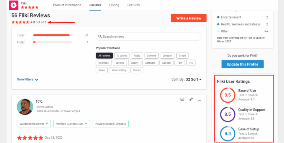Click the Verified Current User badge
284x143 pixels.
click(x=72, y=124)
